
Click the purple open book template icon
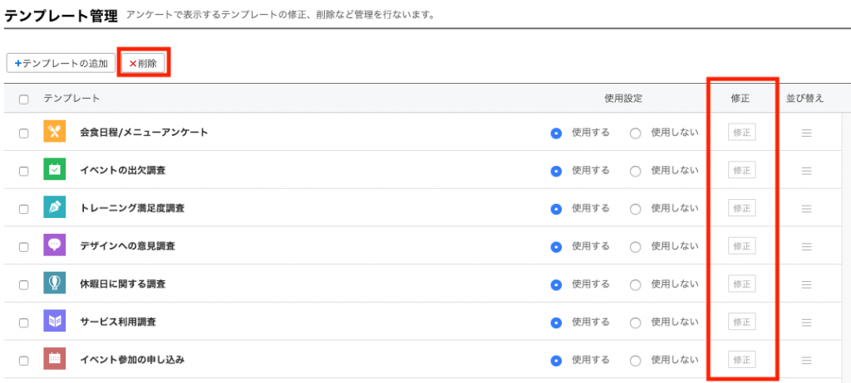click(54, 322)
